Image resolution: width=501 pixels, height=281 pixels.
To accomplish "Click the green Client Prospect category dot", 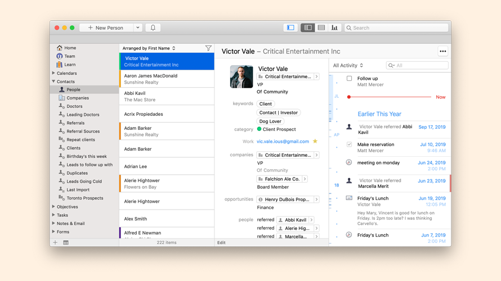I will click(x=259, y=129).
